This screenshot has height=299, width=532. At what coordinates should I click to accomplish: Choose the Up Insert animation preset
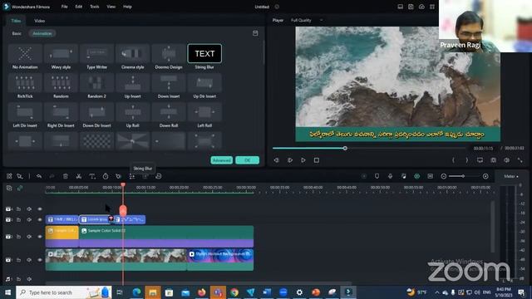[133, 86]
